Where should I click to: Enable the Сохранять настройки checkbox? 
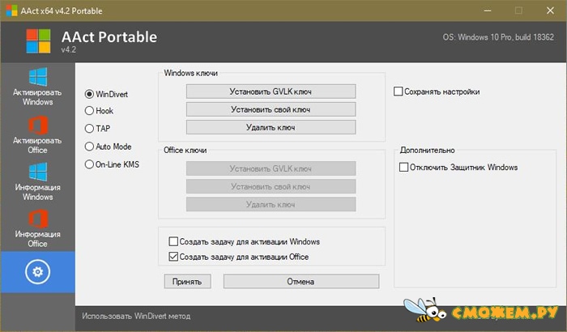(x=437, y=92)
